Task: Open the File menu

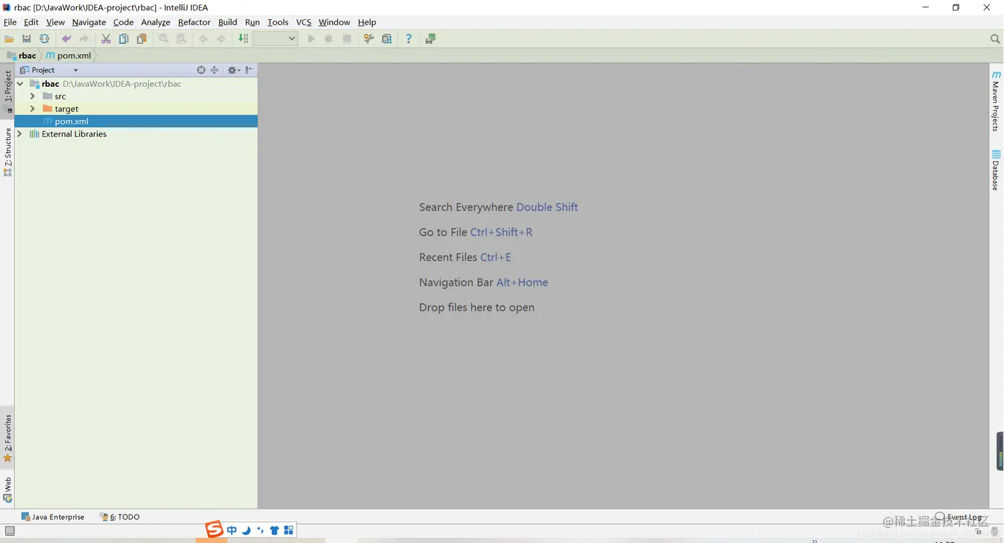Action: point(10,22)
